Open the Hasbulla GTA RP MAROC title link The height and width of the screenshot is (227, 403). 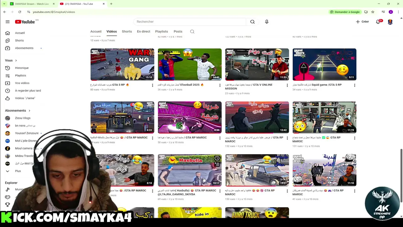pos(187,192)
